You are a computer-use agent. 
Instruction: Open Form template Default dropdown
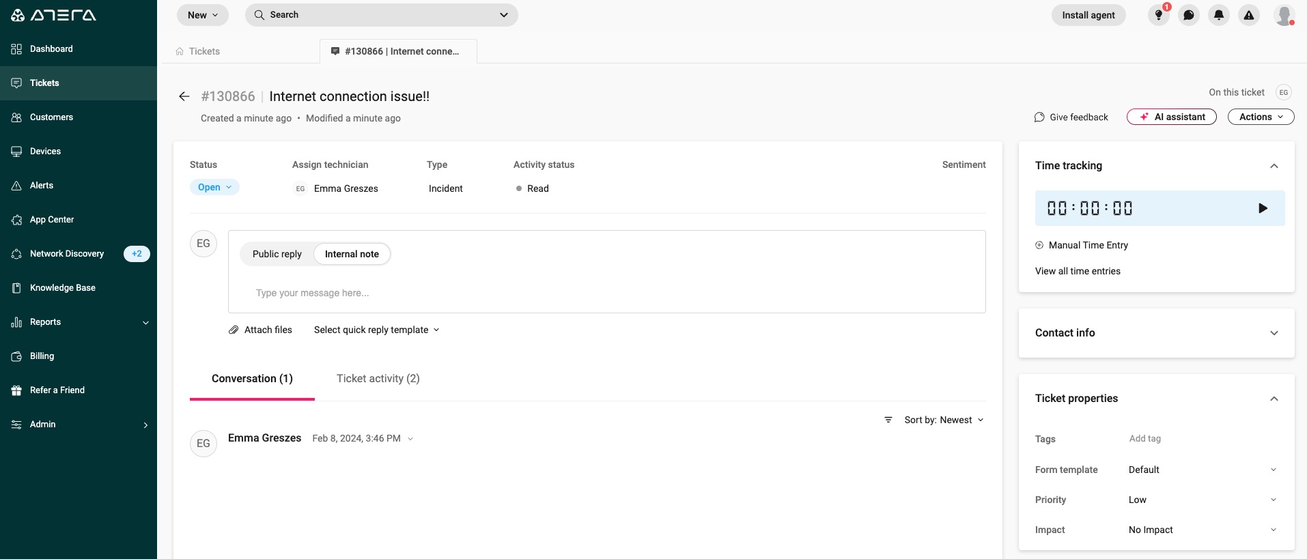click(1203, 470)
